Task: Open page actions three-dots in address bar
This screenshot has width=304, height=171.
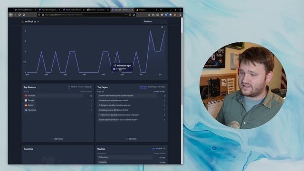Action: click(x=126, y=15)
